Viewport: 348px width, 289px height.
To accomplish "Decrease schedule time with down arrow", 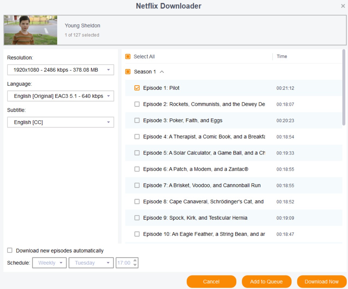I will pyautogui.click(x=135, y=265).
